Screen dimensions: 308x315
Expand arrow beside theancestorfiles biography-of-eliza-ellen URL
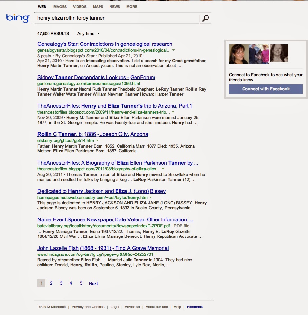(163, 169)
